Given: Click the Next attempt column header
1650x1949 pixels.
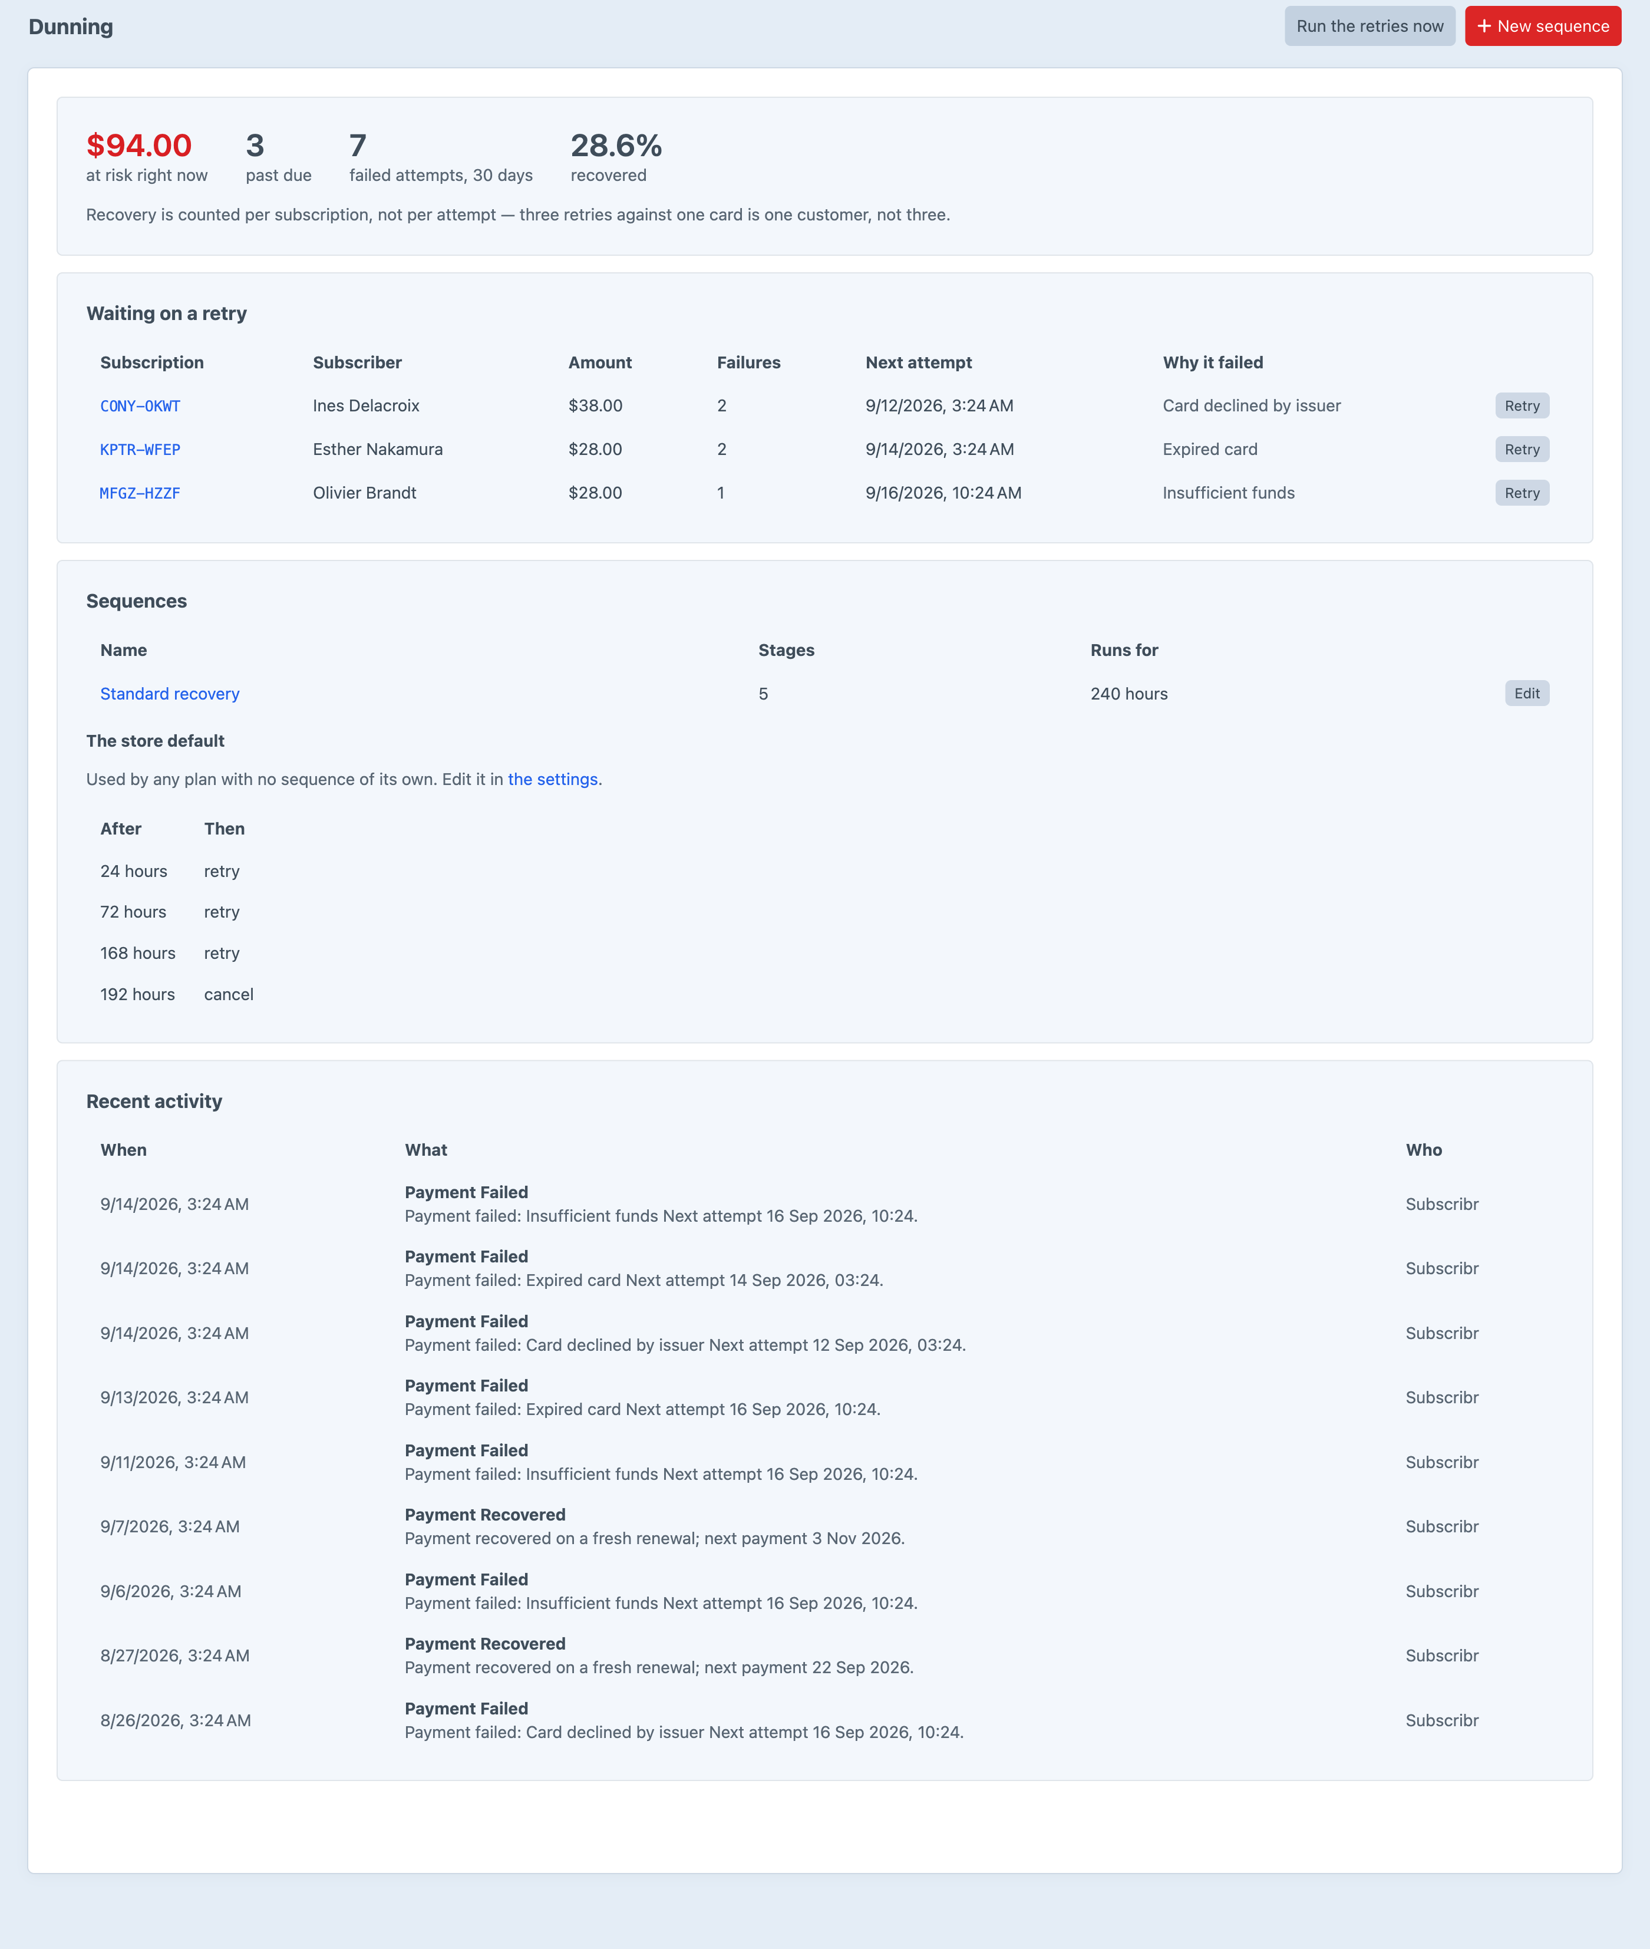Looking at the screenshot, I should click(919, 363).
